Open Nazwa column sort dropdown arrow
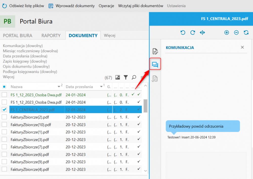 click(58, 87)
